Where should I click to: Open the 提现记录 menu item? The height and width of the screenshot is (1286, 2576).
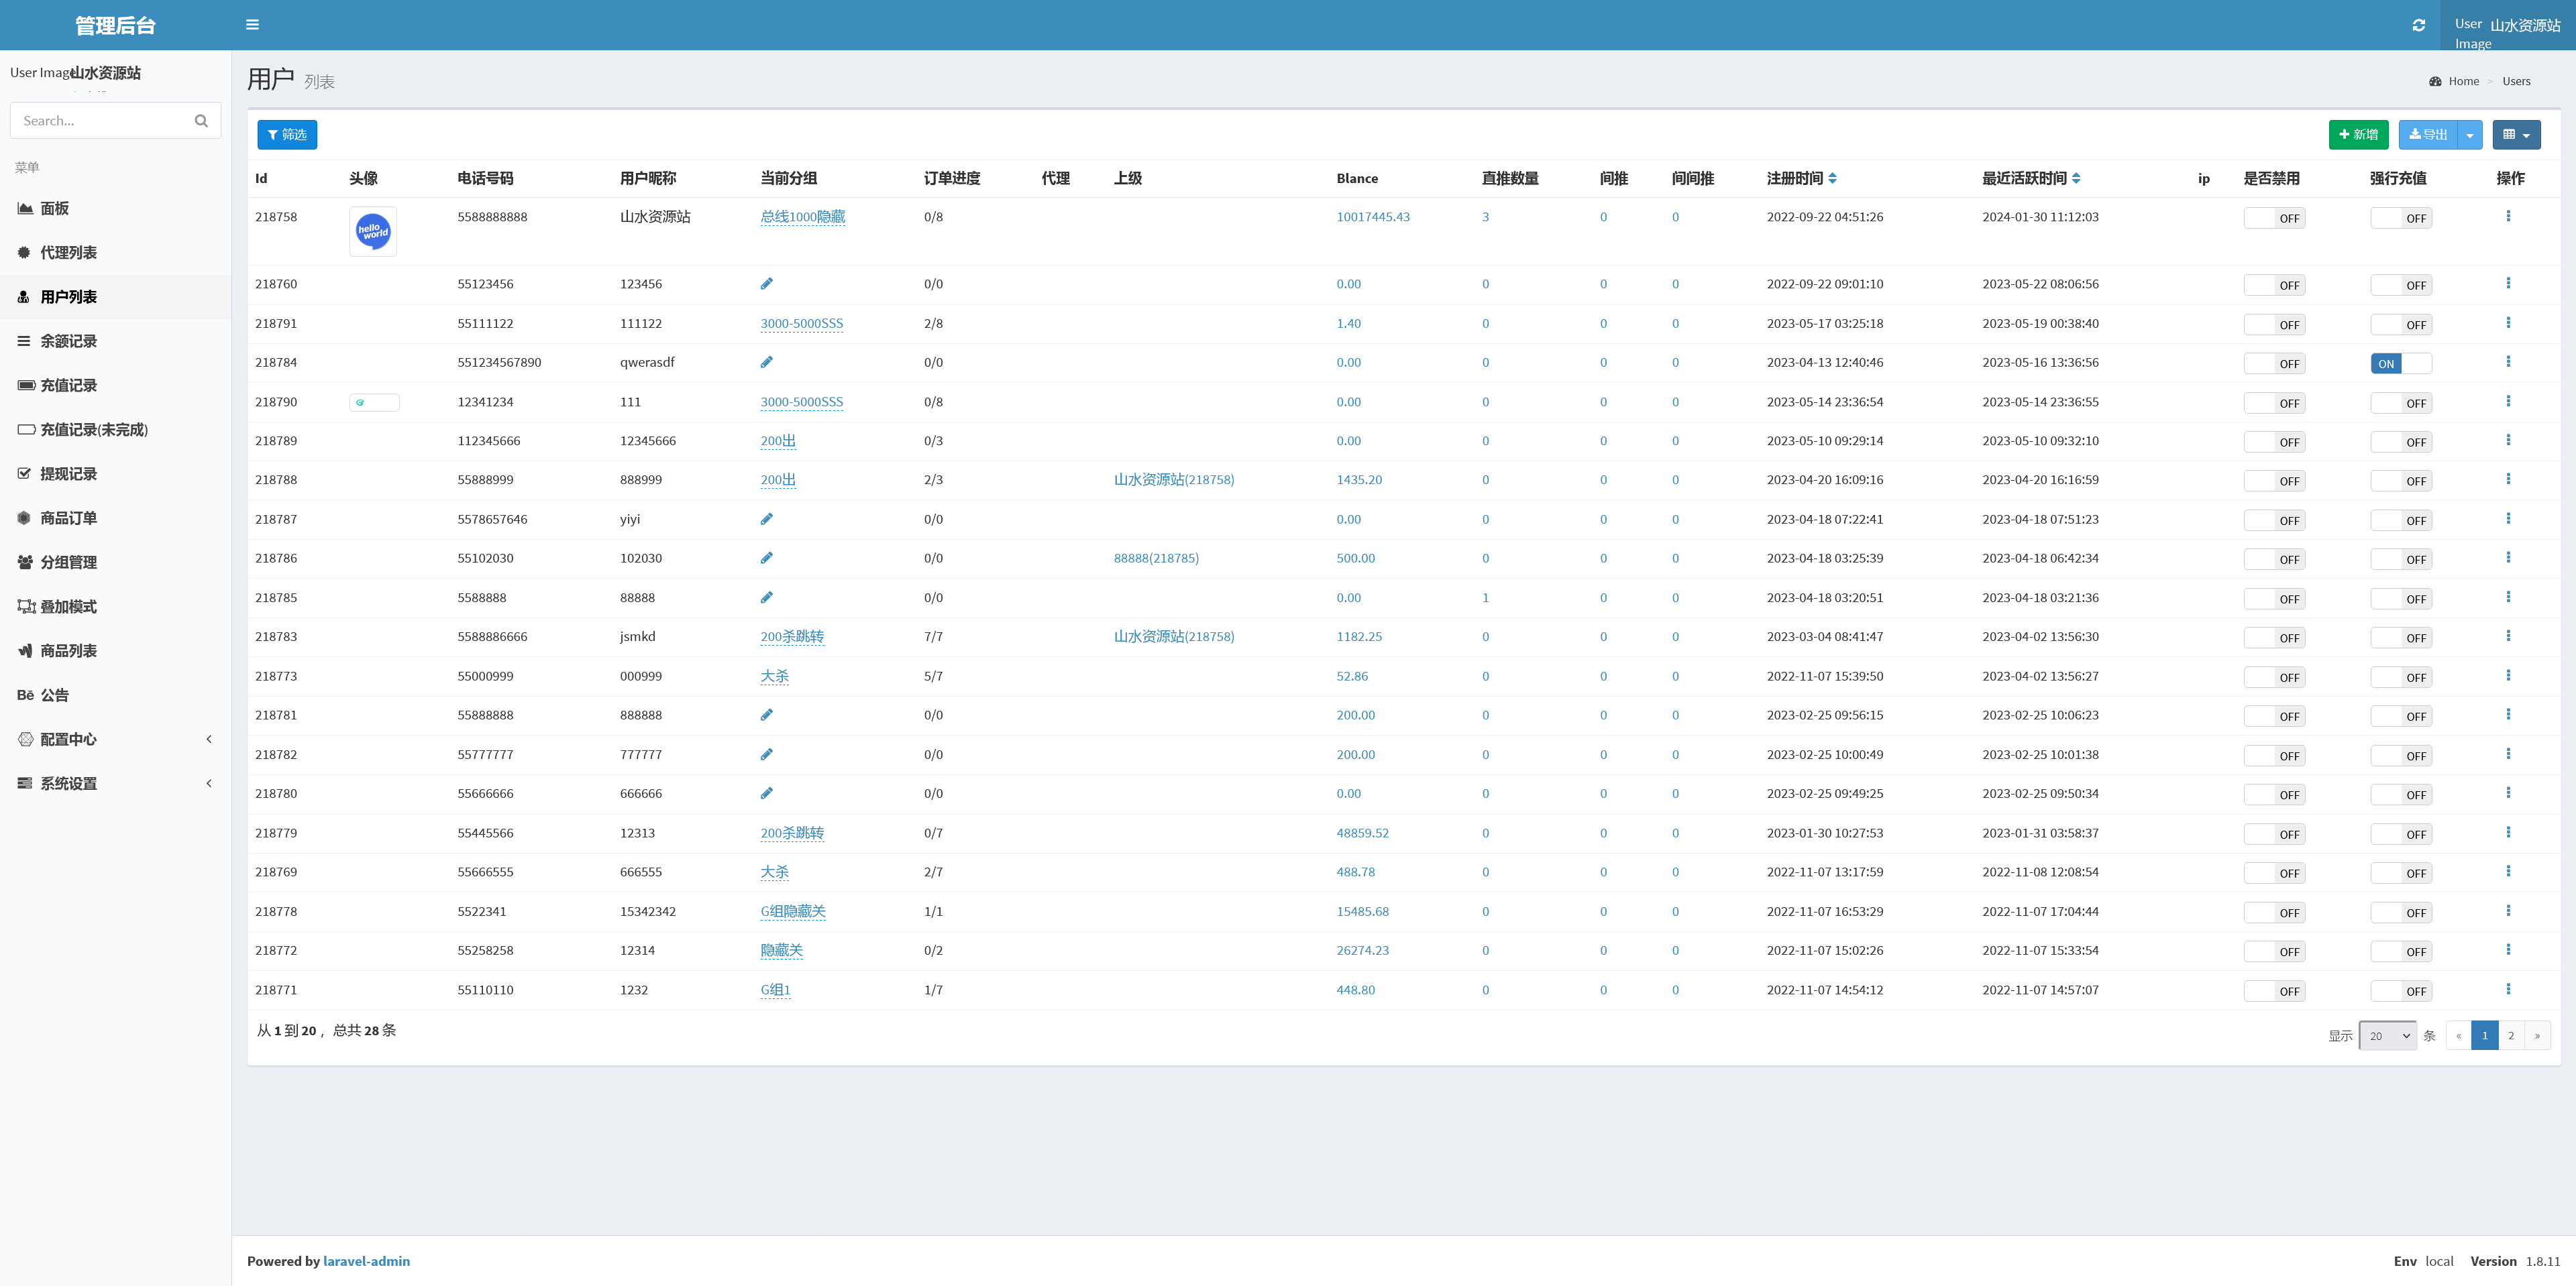[68, 473]
